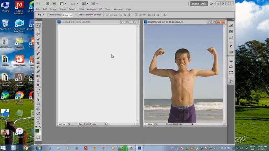The height and width of the screenshot is (151, 269).
Task: Select the Rectangular Marquee tool
Action: [38, 30]
